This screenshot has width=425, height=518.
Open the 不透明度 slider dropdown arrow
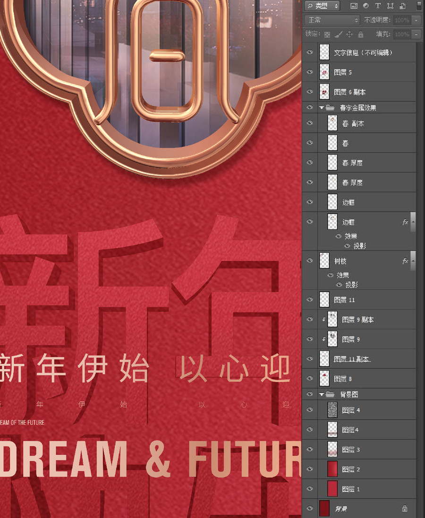coord(416,20)
